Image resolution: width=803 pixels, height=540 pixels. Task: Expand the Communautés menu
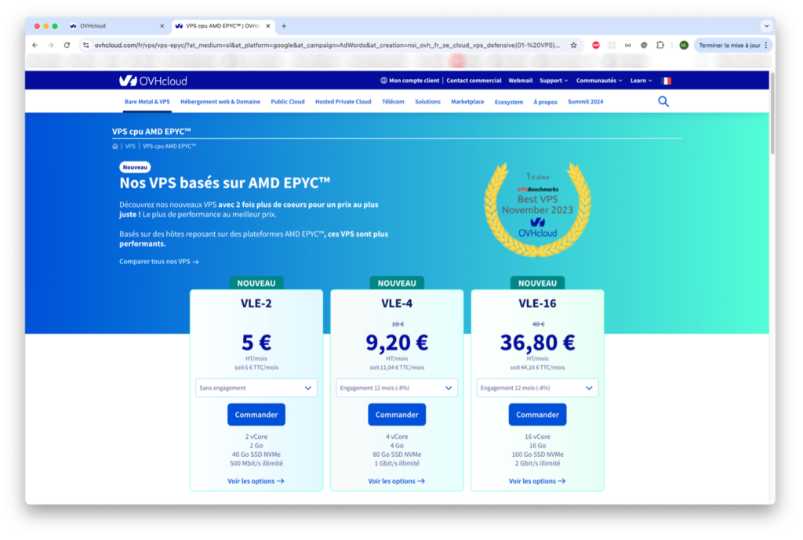[x=599, y=81]
